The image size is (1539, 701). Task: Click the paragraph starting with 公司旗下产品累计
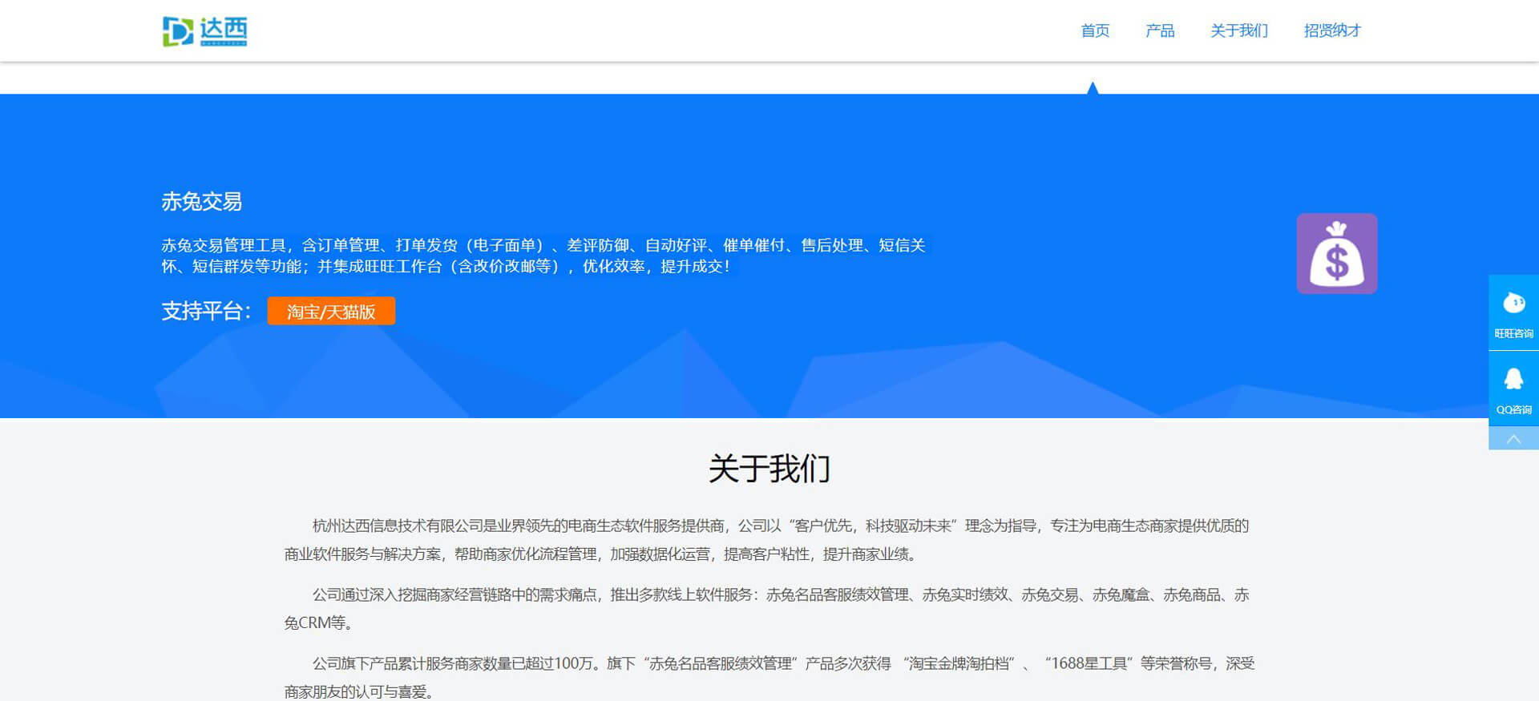769,677
